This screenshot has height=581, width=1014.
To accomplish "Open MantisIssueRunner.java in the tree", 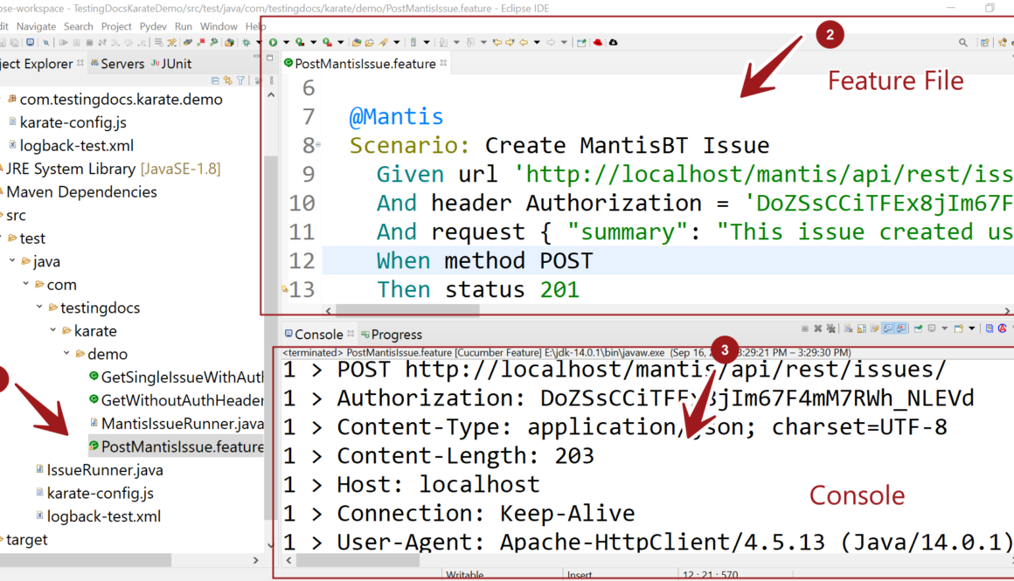I will click(x=182, y=424).
